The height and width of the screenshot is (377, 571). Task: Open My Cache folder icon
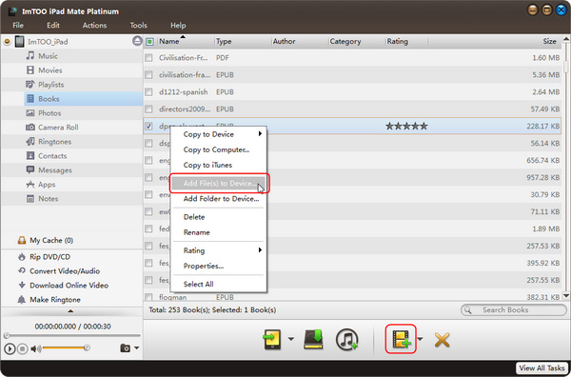[x=22, y=240]
